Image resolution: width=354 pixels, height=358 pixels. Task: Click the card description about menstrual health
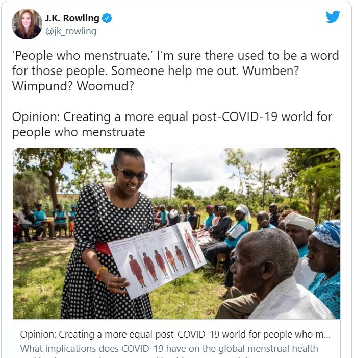pos(169,349)
